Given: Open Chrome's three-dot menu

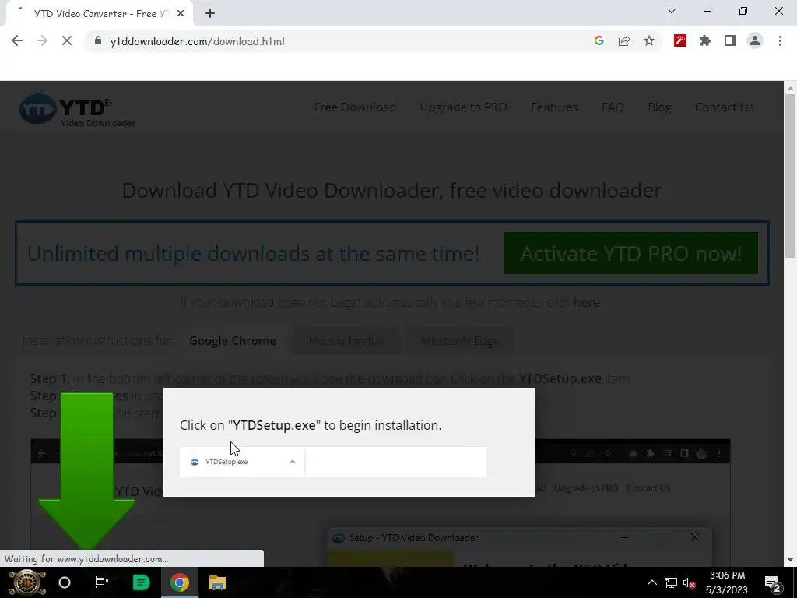Looking at the screenshot, I should coord(780,41).
